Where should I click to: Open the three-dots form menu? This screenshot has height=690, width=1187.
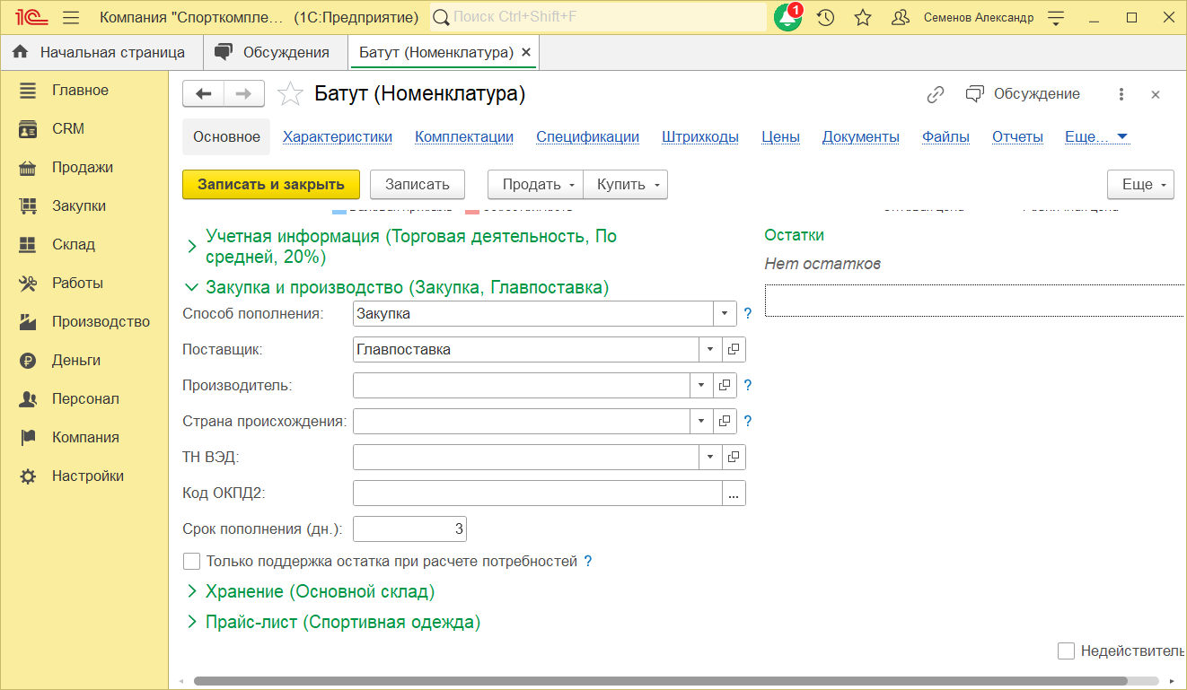(x=1121, y=94)
